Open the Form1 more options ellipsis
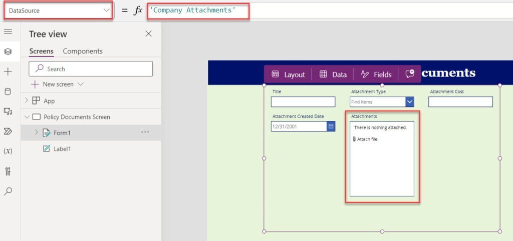This screenshot has width=513, height=241. point(145,132)
